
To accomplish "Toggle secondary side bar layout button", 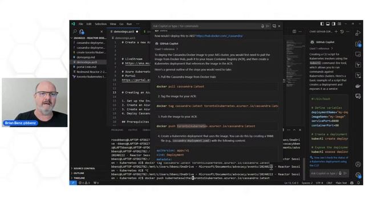I will (334, 24).
